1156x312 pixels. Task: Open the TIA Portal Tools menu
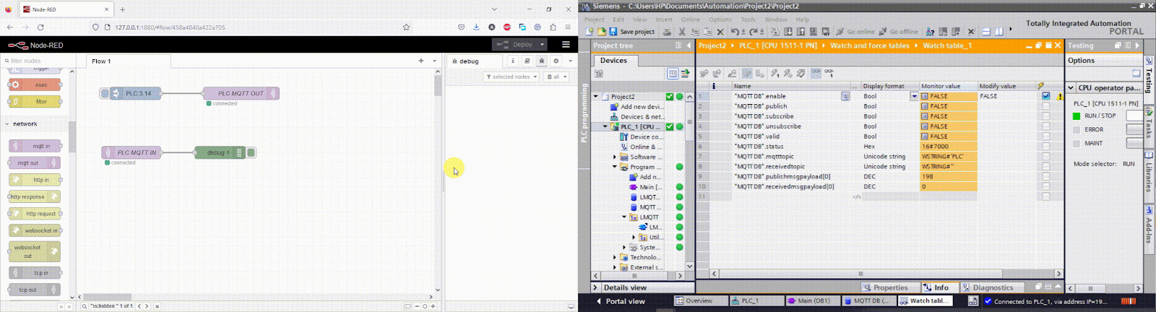[748, 19]
